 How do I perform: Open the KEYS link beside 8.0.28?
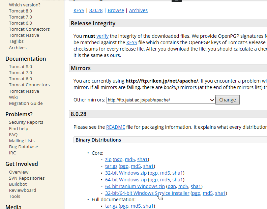click(80, 10)
